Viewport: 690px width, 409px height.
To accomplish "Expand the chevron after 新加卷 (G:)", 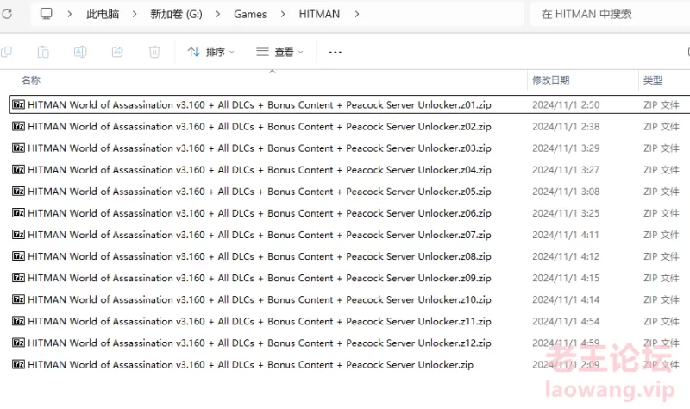I will tap(218, 14).
